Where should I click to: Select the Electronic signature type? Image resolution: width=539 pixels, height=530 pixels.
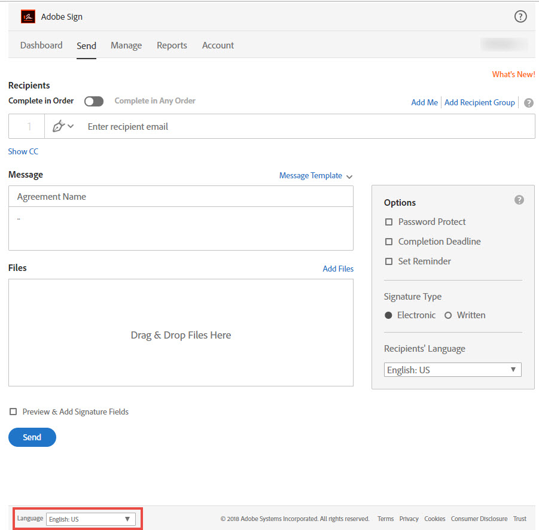click(x=388, y=315)
